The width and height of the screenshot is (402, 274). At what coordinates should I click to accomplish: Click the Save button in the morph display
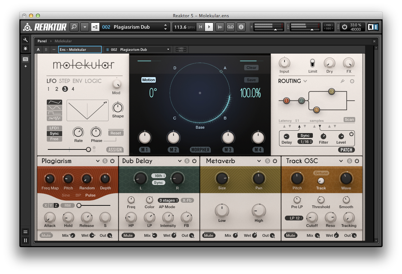point(251,80)
